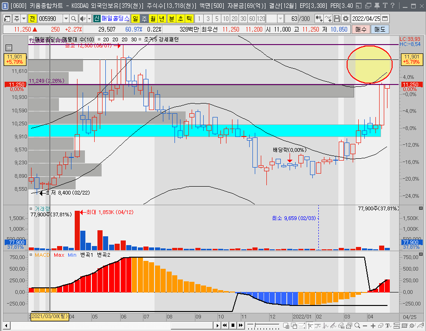
Task: Expand the speaker icon dropdown arrow
Action: coord(89,19)
